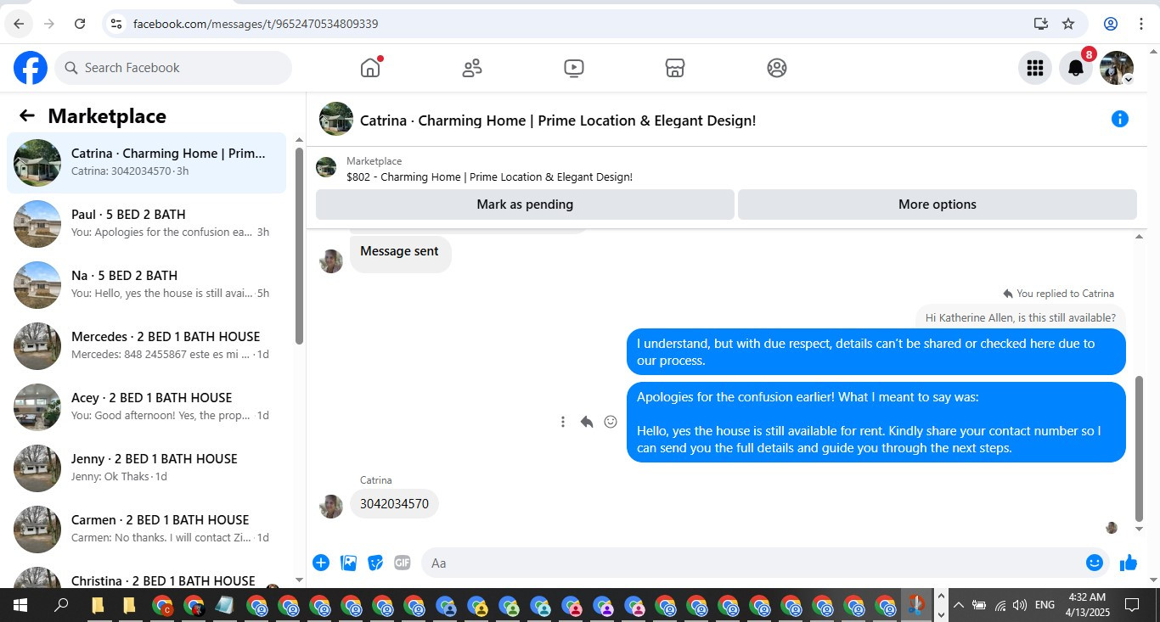The width and height of the screenshot is (1160, 622).
Task: Open the Video icon in top navigation
Action: 574,68
